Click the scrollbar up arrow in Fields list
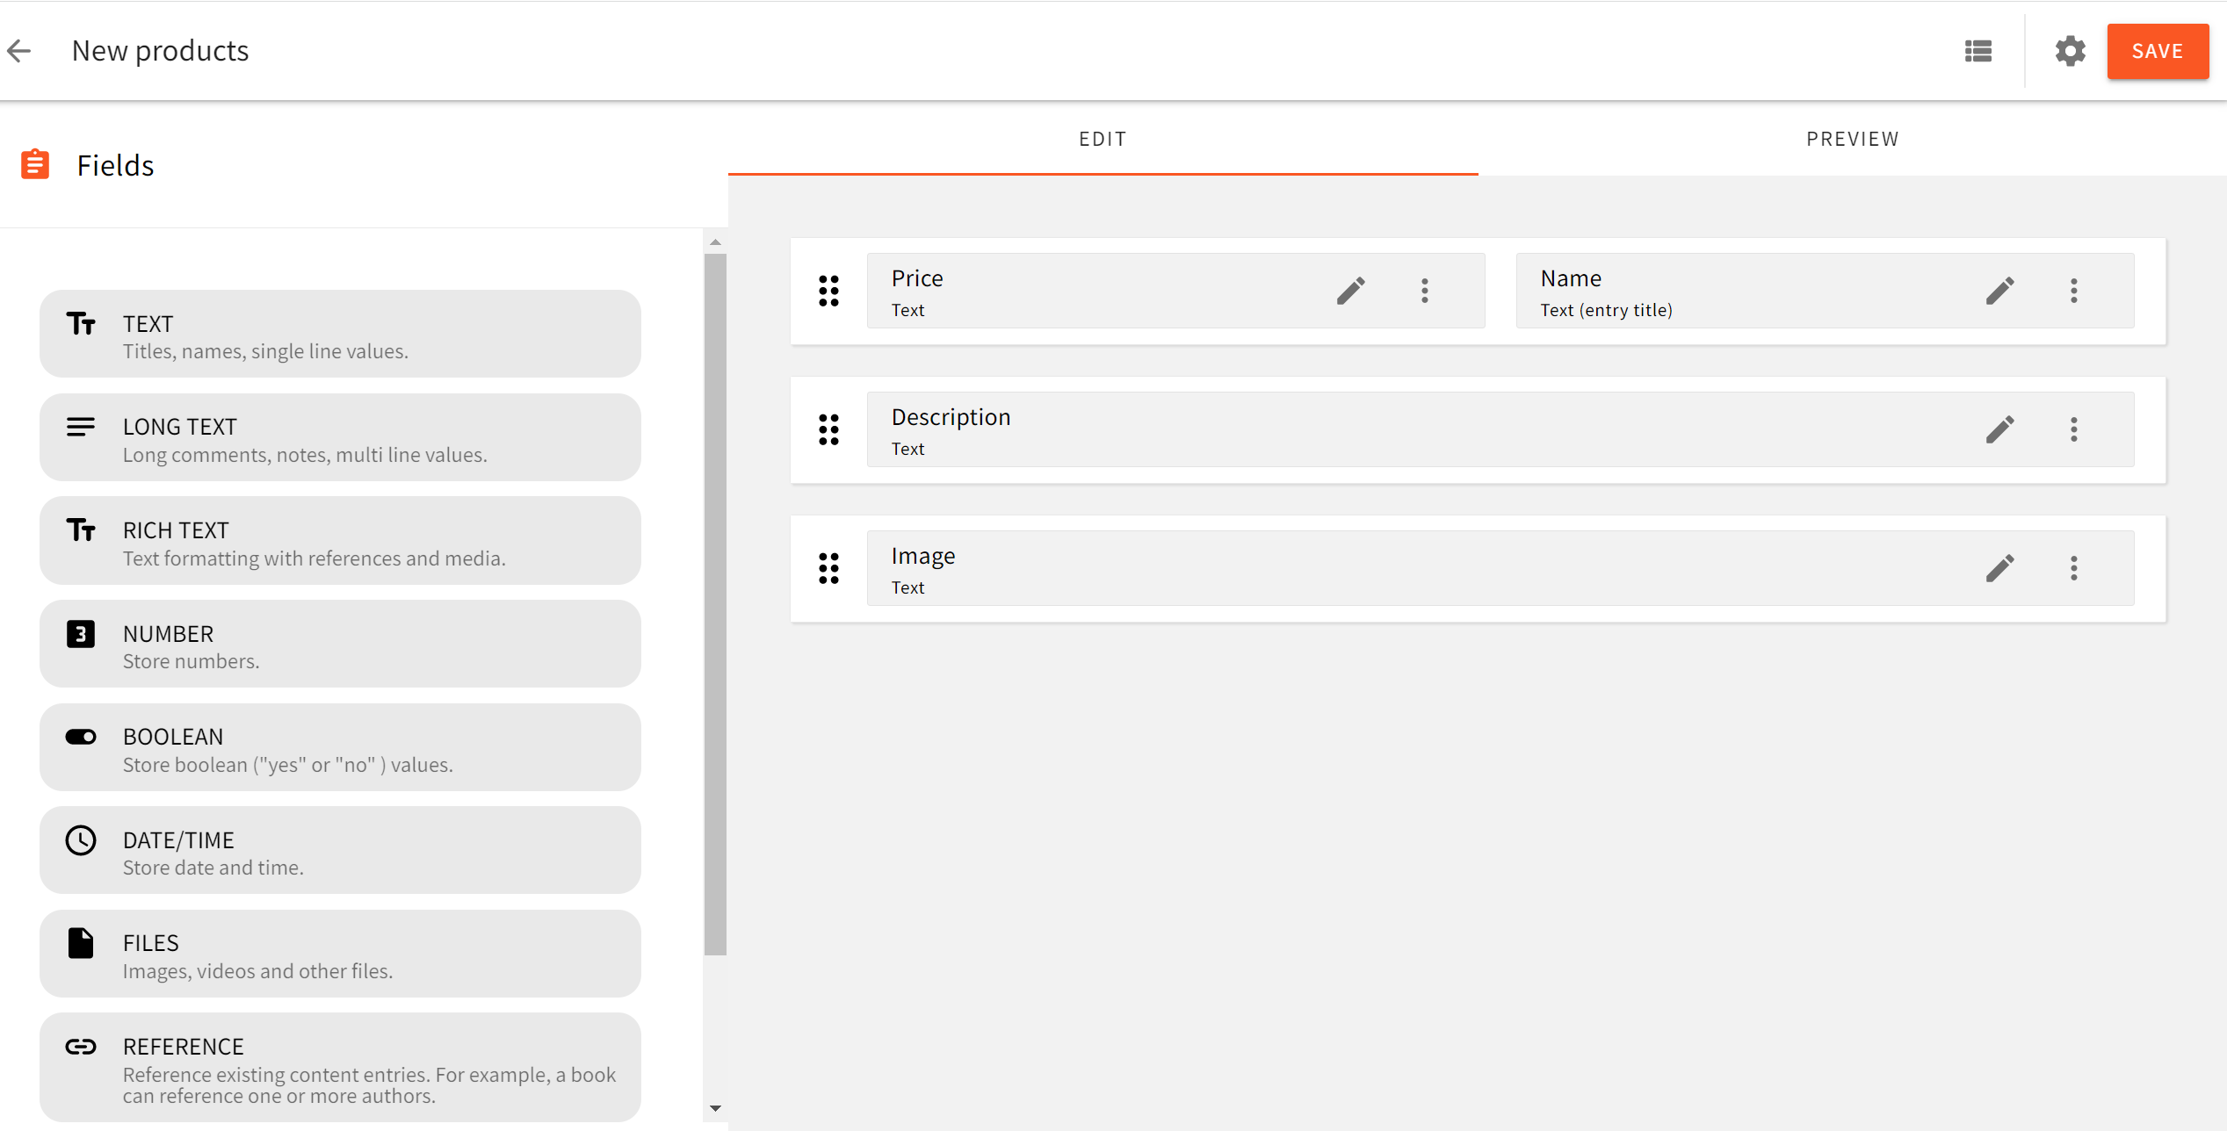This screenshot has height=1131, width=2227. 715,241
